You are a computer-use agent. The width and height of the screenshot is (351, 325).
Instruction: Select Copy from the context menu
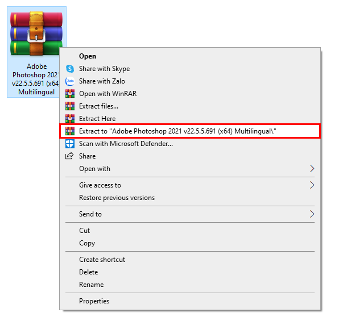pos(87,243)
